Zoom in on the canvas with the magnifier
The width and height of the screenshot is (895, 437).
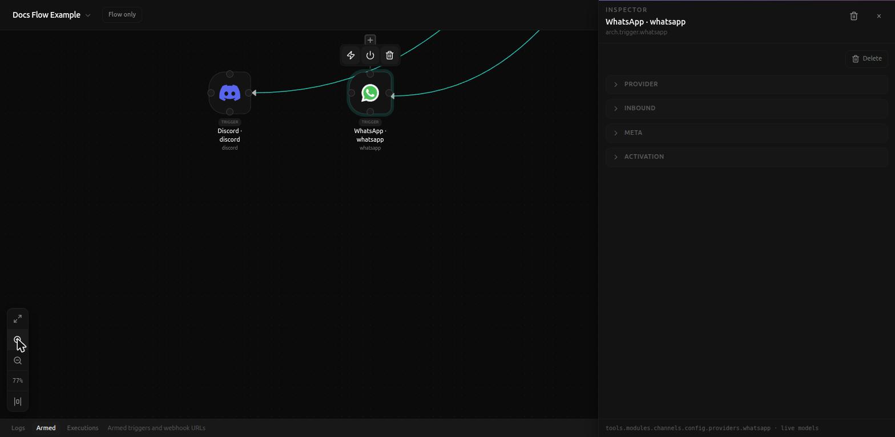[18, 340]
